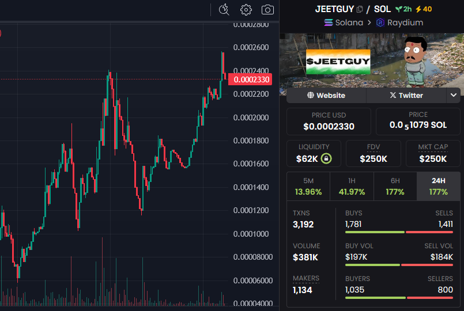Click the X logo on Twitter button
This screenshot has height=311, width=464.
coord(393,95)
